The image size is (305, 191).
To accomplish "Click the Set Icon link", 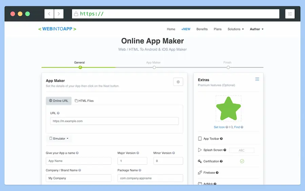I will tap(219, 127).
